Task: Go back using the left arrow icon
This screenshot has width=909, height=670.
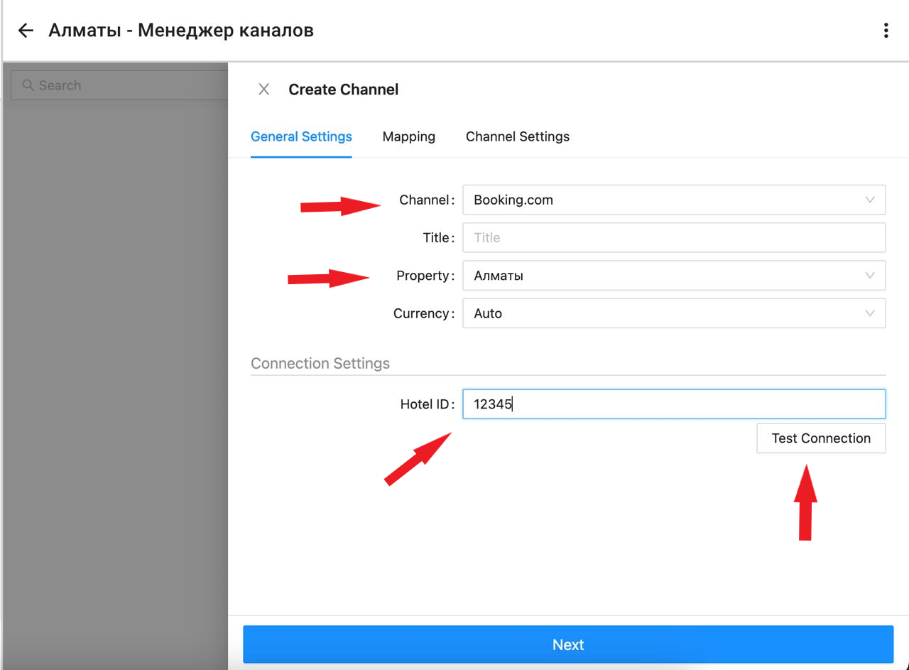Action: pyautogui.click(x=26, y=31)
